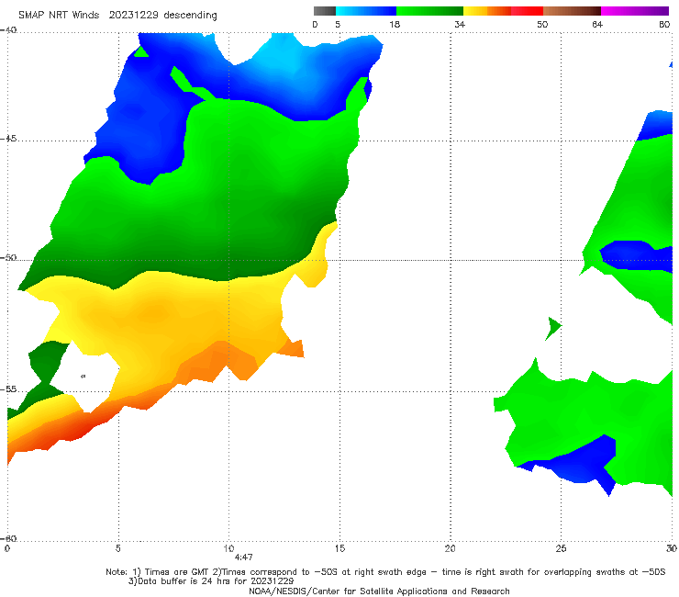Click the yellow-orange segment of the color bar

click(487, 11)
